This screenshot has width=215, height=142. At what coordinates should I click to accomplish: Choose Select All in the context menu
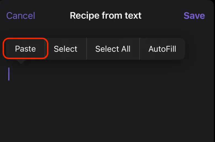113,49
